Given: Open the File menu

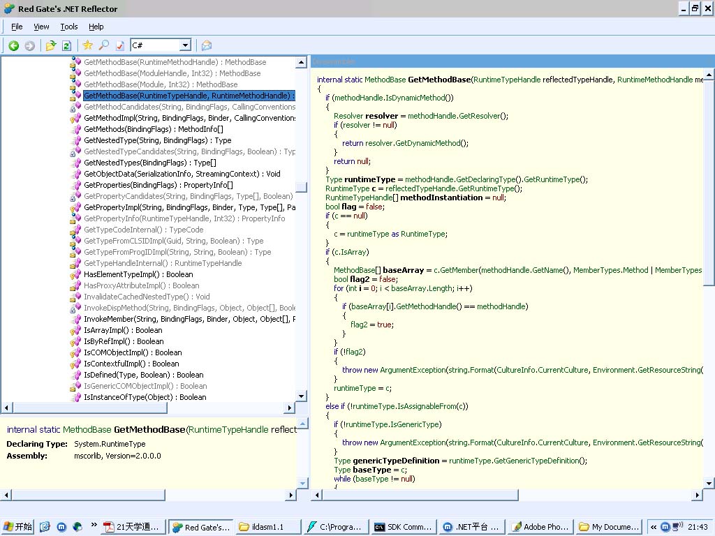Looking at the screenshot, I should (17, 27).
